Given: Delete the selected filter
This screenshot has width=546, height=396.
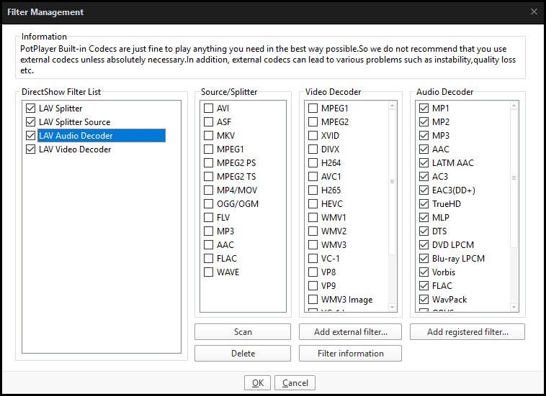Looking at the screenshot, I should click(x=243, y=354).
